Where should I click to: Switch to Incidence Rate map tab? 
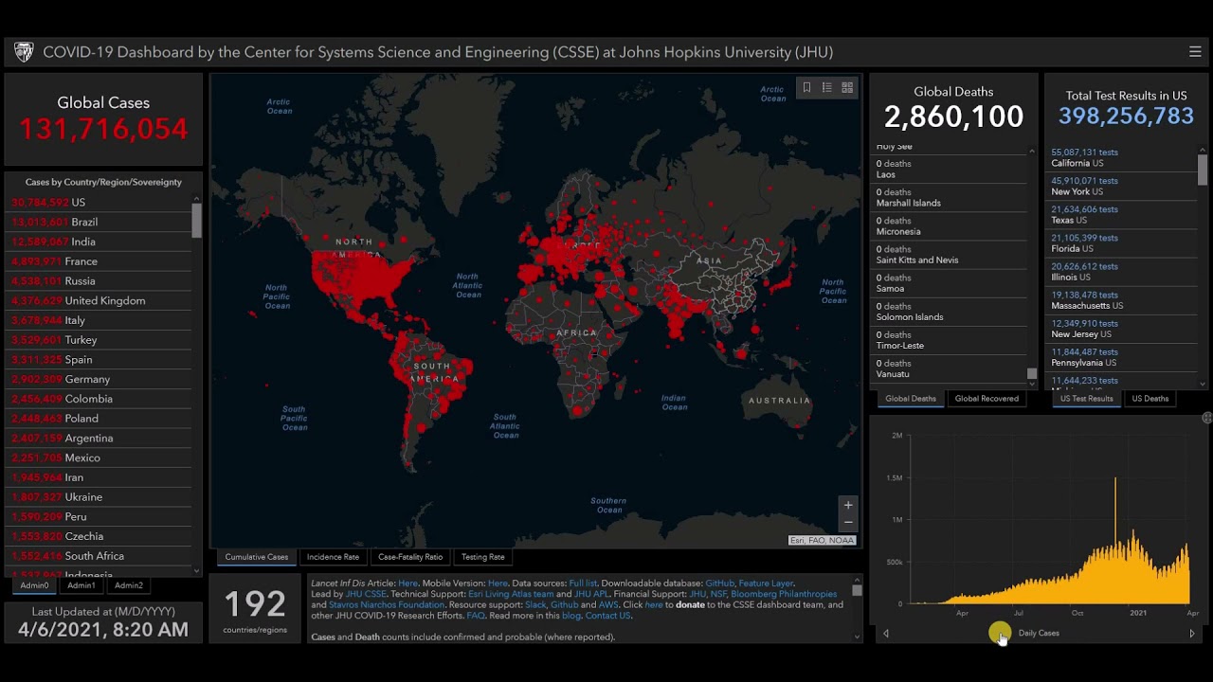(x=333, y=557)
